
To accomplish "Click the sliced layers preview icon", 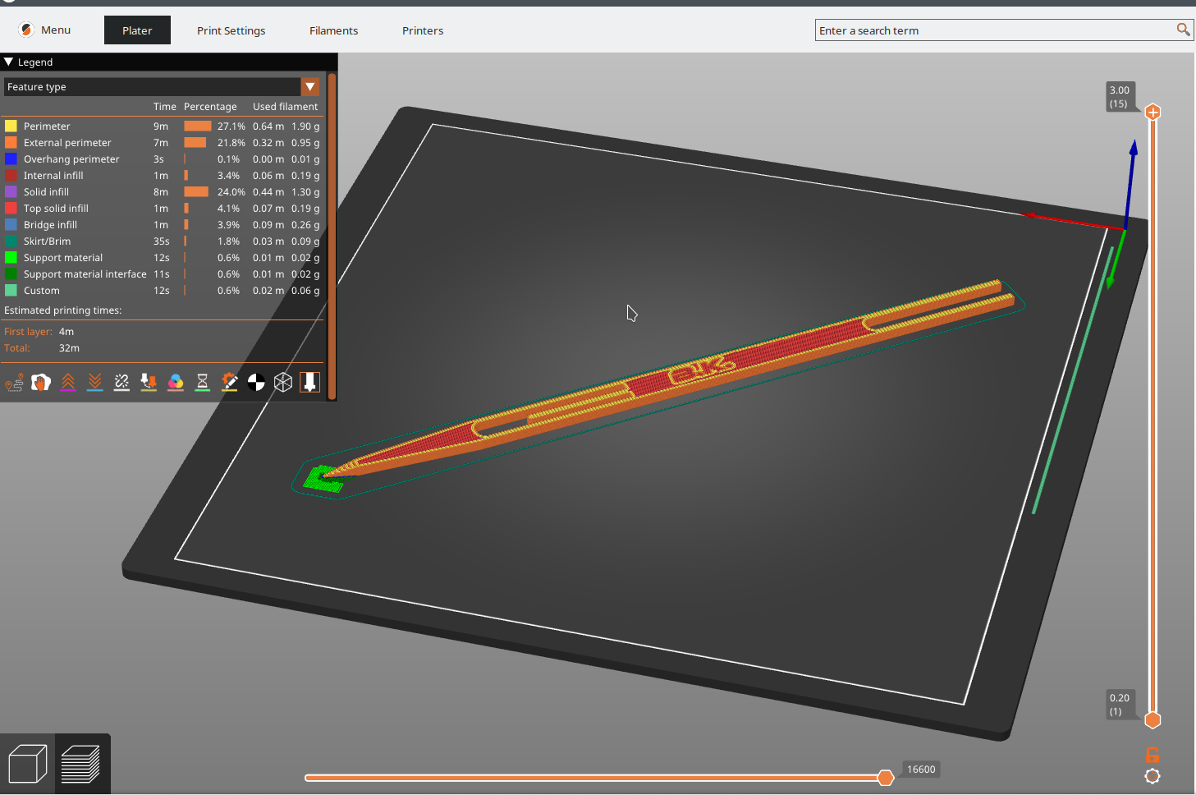I will point(81,764).
